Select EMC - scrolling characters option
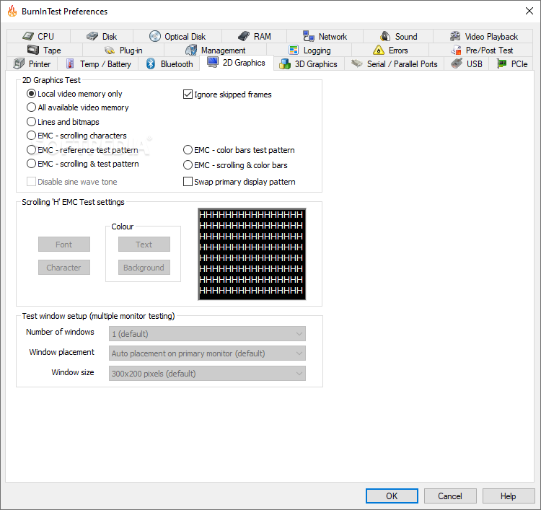The height and width of the screenshot is (510, 541). coord(76,136)
